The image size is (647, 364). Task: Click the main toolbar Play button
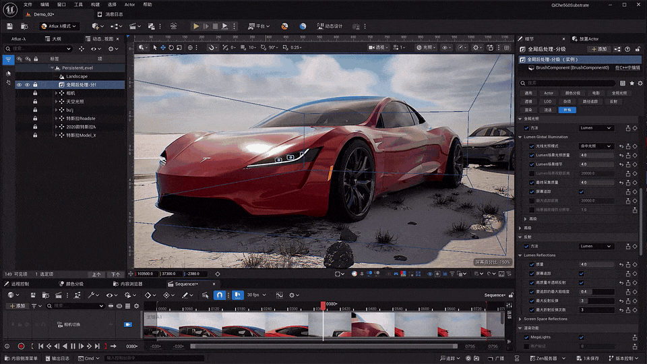(196, 26)
